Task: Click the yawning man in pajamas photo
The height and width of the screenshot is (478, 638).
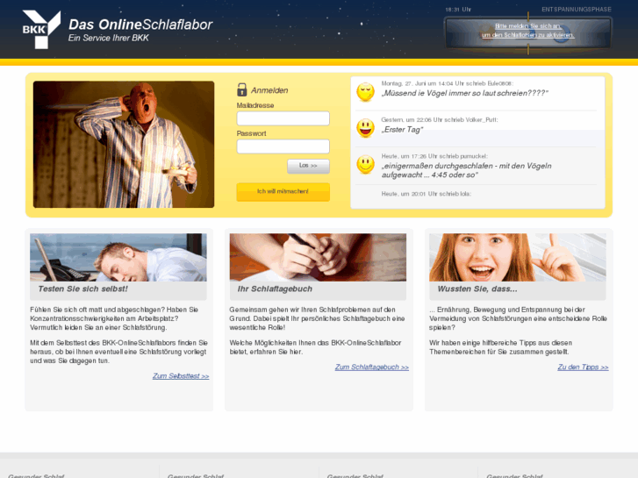Action: 124,145
